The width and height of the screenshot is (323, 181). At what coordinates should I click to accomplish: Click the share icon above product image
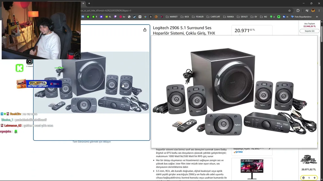[x=145, y=30]
